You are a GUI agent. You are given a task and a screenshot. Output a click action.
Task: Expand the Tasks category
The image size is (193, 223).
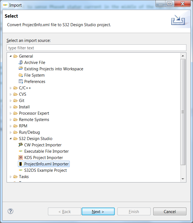(10, 177)
